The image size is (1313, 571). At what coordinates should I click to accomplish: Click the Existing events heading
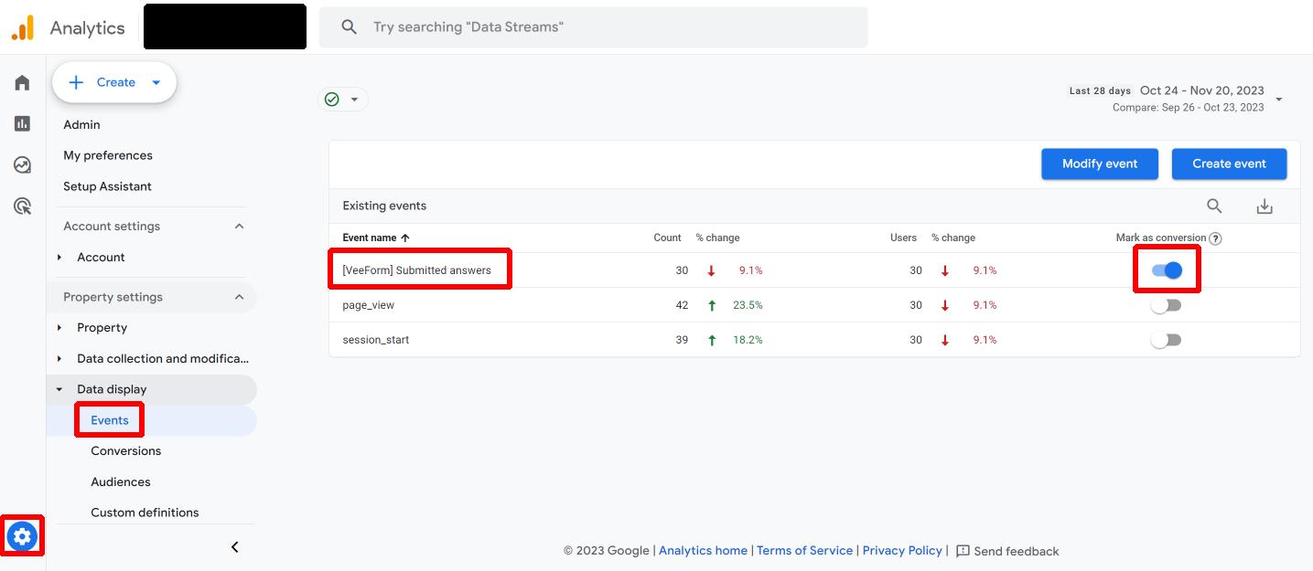(384, 206)
